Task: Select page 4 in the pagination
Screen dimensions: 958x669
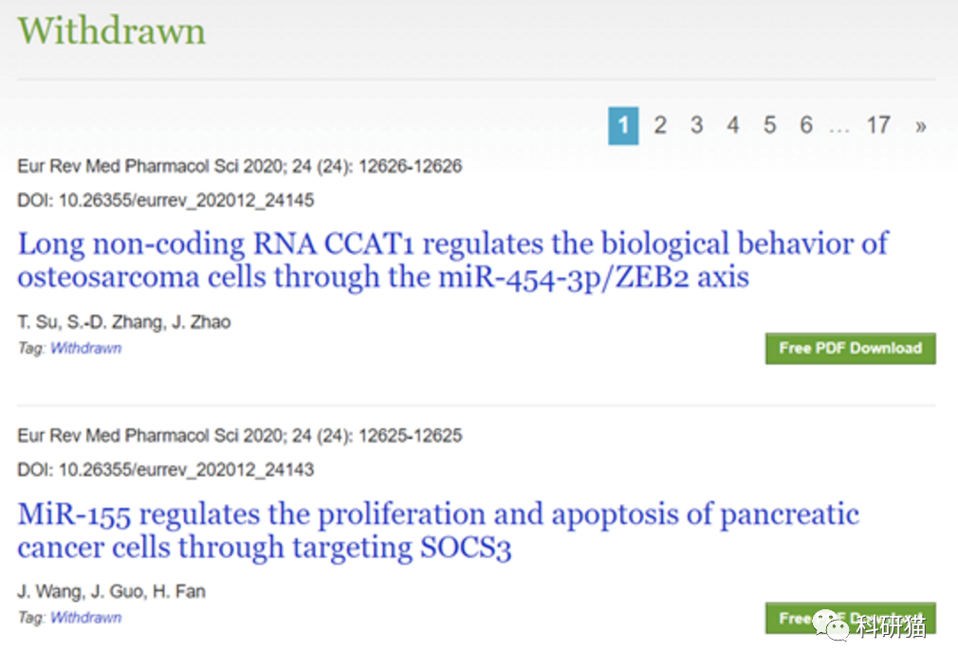Action: (732, 124)
